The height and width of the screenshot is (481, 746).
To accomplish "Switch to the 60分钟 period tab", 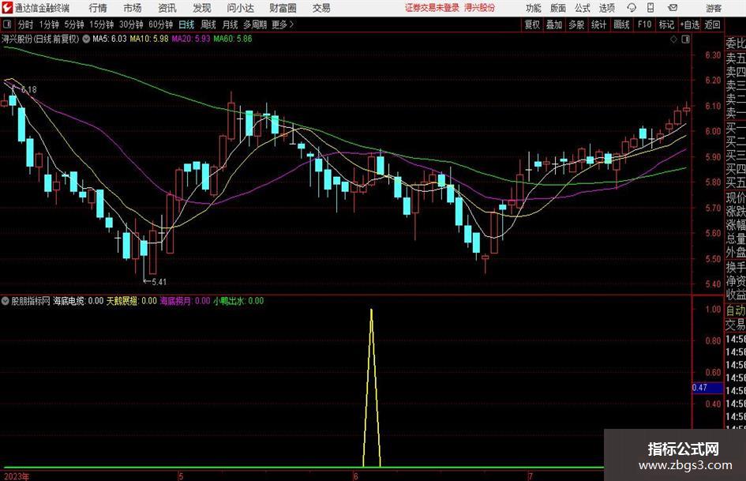I will tap(161, 24).
